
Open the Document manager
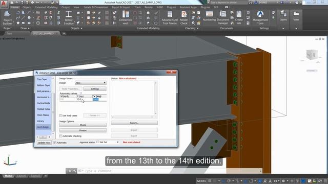[222, 18]
